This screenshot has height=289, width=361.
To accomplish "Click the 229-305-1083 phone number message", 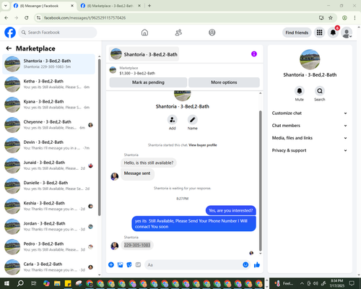I will [137, 245].
